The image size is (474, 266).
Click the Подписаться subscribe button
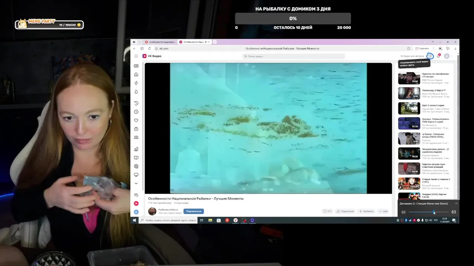pyautogui.click(x=194, y=211)
